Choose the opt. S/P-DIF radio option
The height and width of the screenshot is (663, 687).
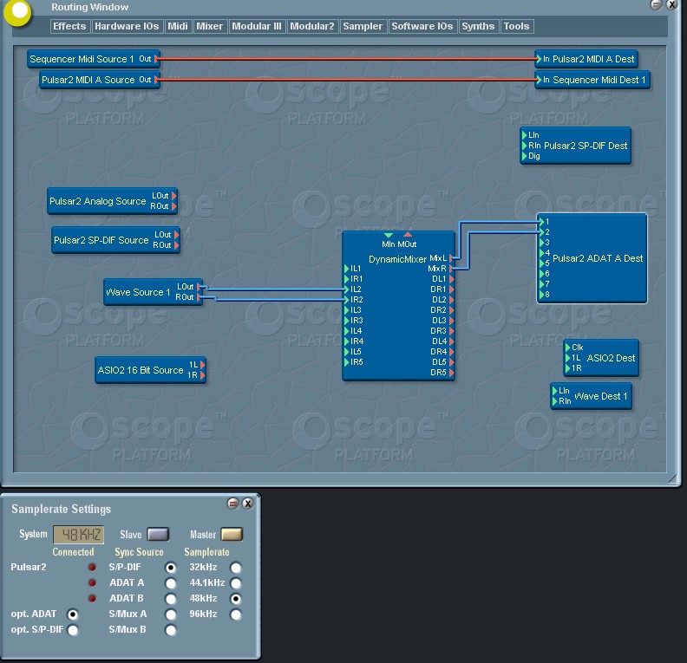[x=73, y=630]
